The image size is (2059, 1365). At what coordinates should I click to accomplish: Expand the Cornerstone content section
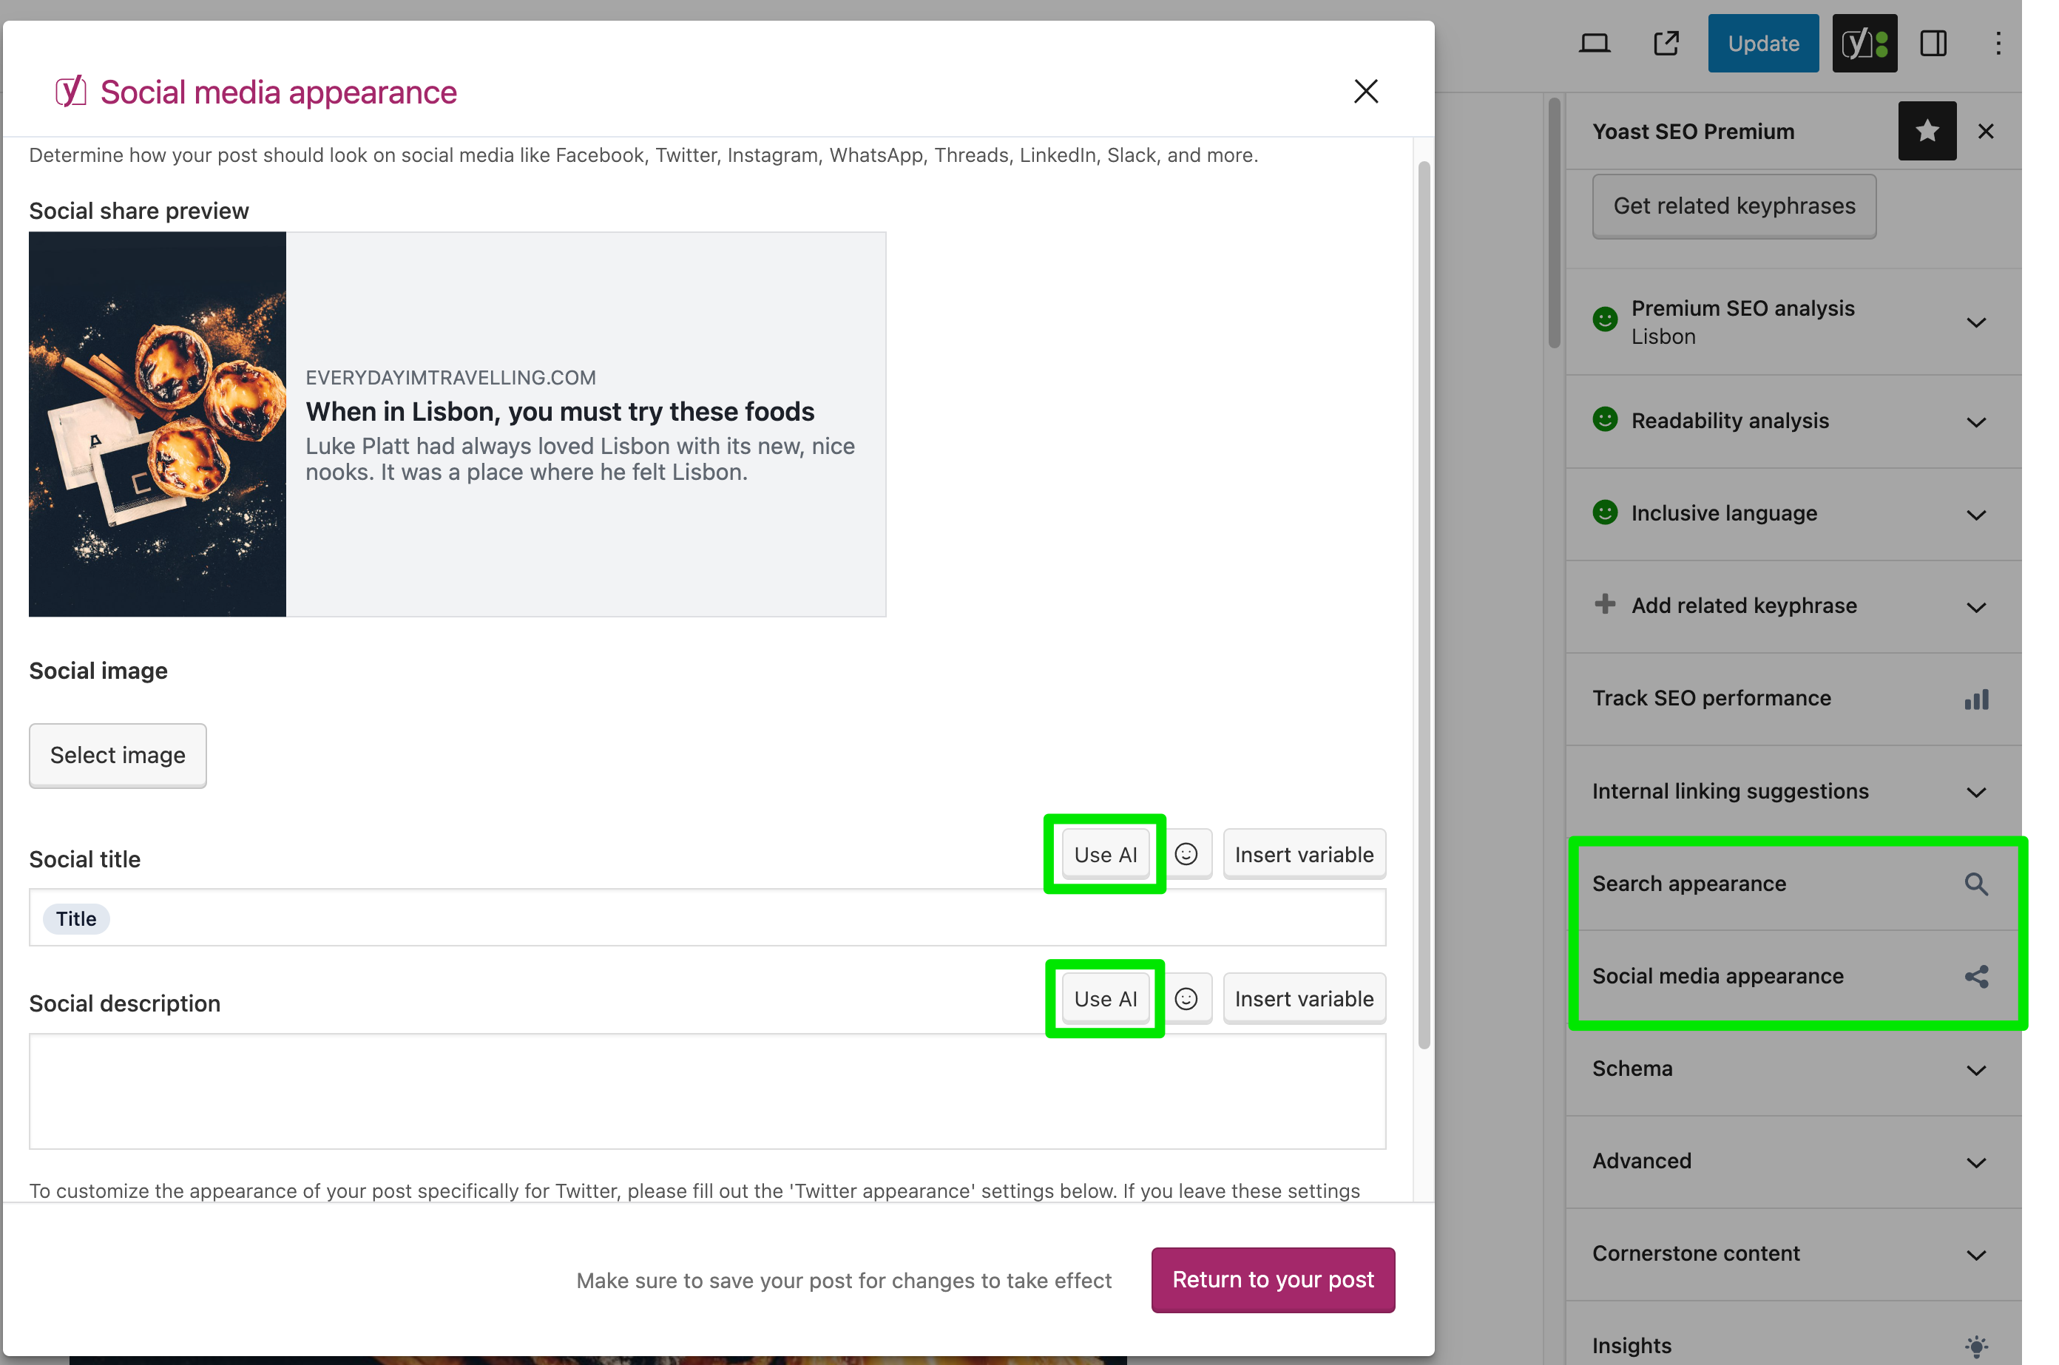coord(1975,1254)
